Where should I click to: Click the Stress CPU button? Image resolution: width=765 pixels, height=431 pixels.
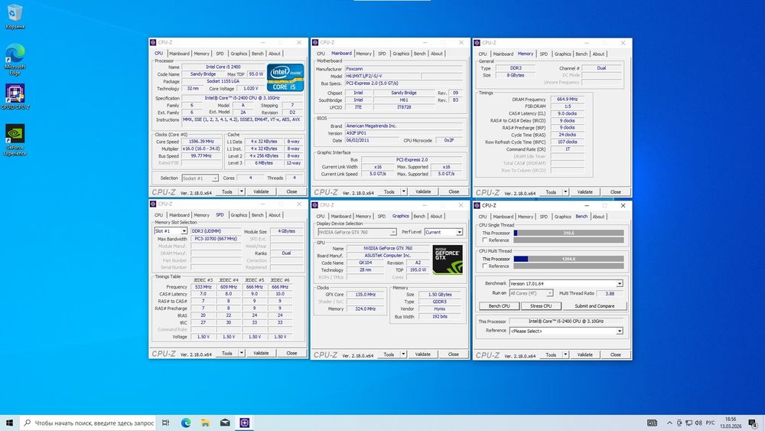[541, 306]
